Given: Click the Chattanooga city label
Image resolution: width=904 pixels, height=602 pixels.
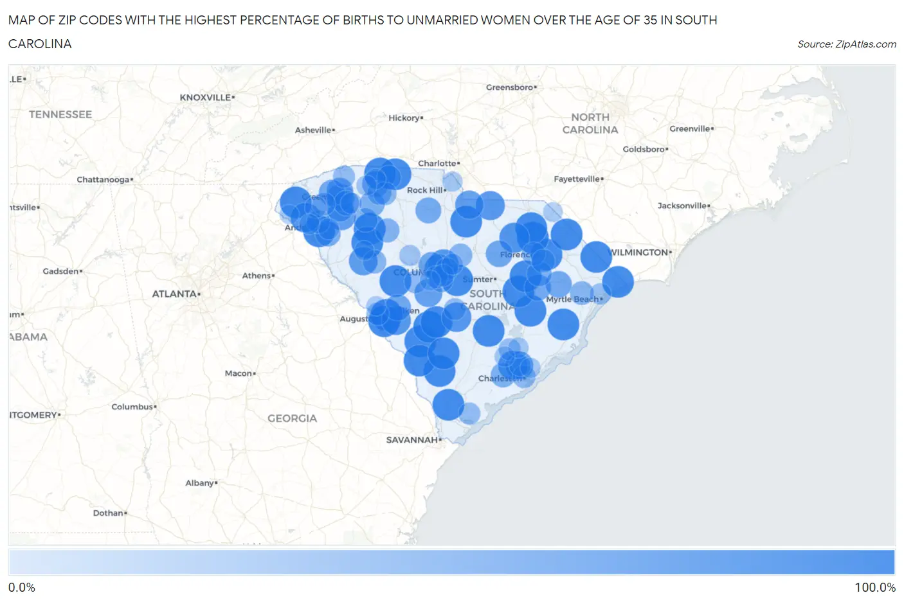Looking at the screenshot, I should tap(103, 179).
